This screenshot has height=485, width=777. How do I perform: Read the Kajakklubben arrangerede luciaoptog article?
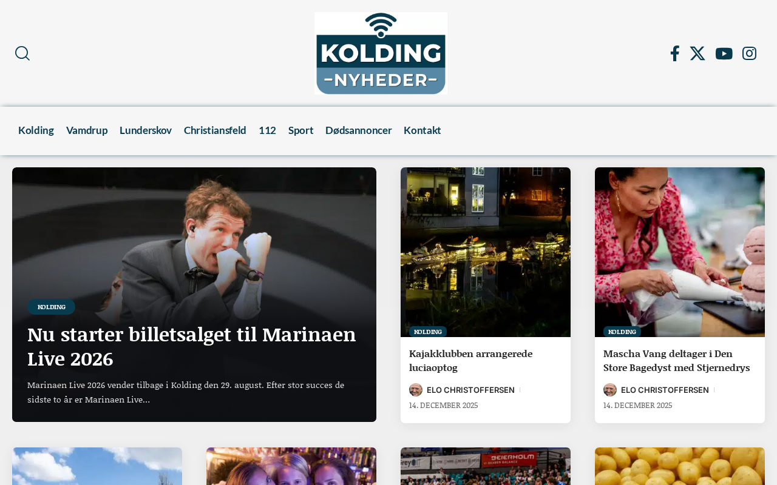pyautogui.click(x=470, y=360)
